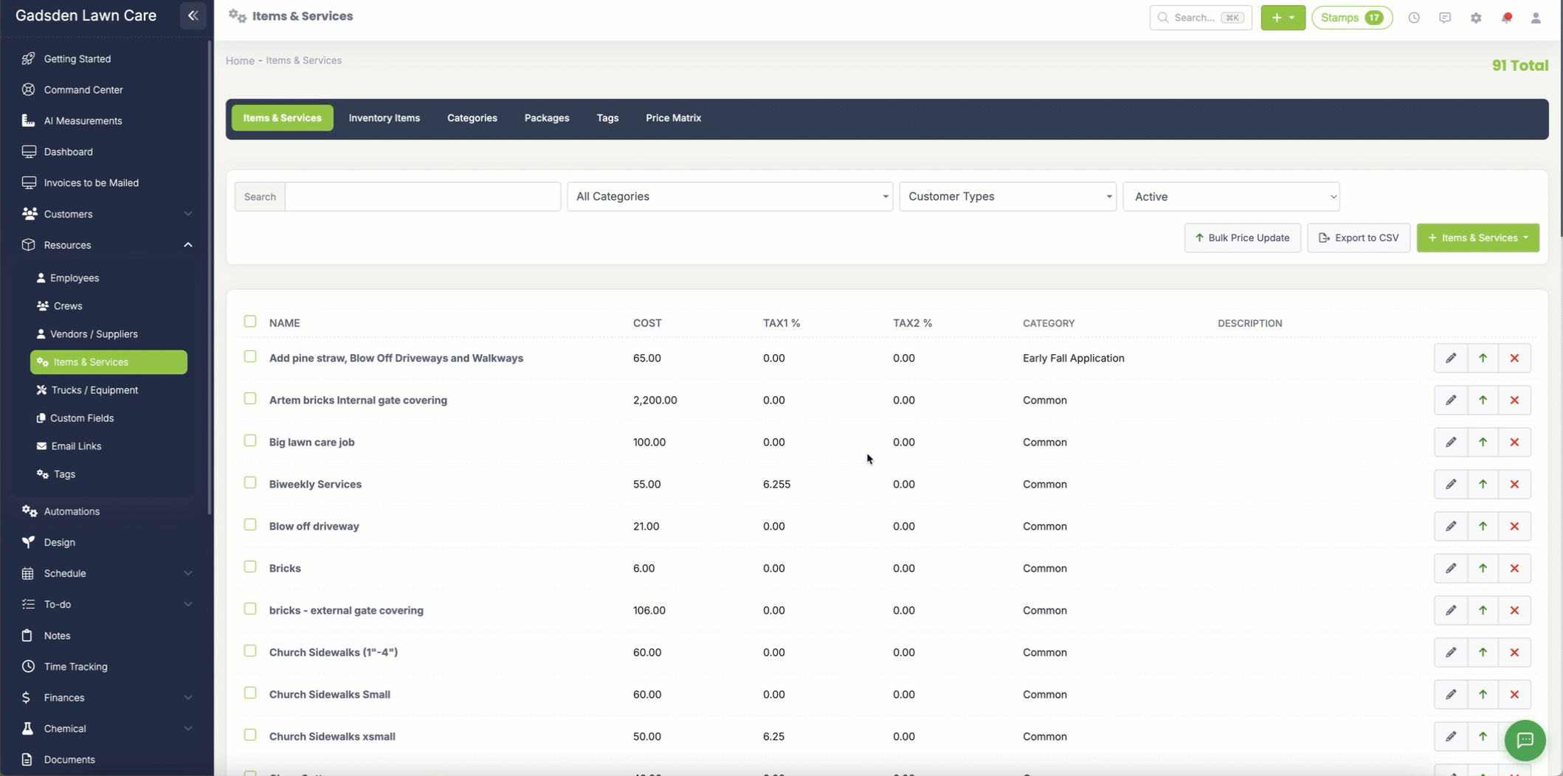Open the All Categories dropdown
Image resolution: width=1563 pixels, height=776 pixels.
[730, 196]
